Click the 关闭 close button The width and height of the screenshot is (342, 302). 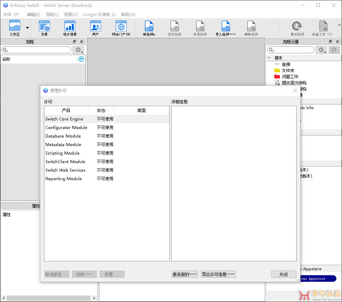tap(284, 274)
